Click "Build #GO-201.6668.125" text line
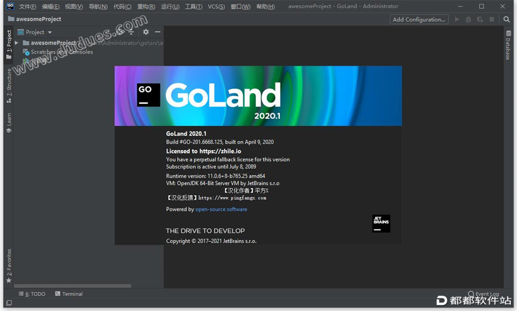Viewport: 517px width, 311px height. [220, 142]
